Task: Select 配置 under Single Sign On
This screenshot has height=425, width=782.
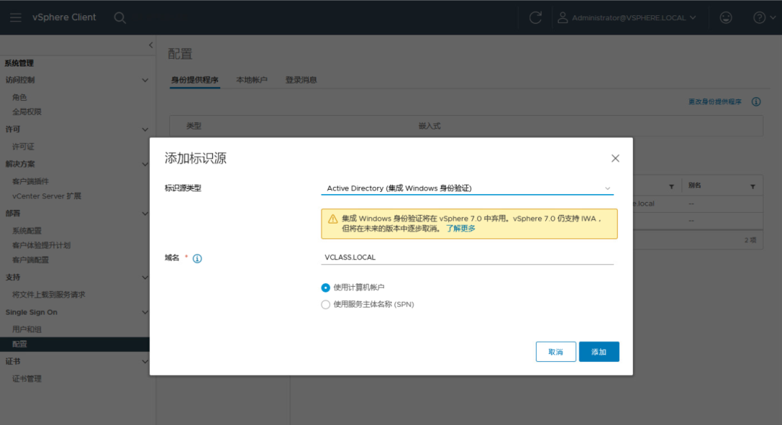Action: 75,344
